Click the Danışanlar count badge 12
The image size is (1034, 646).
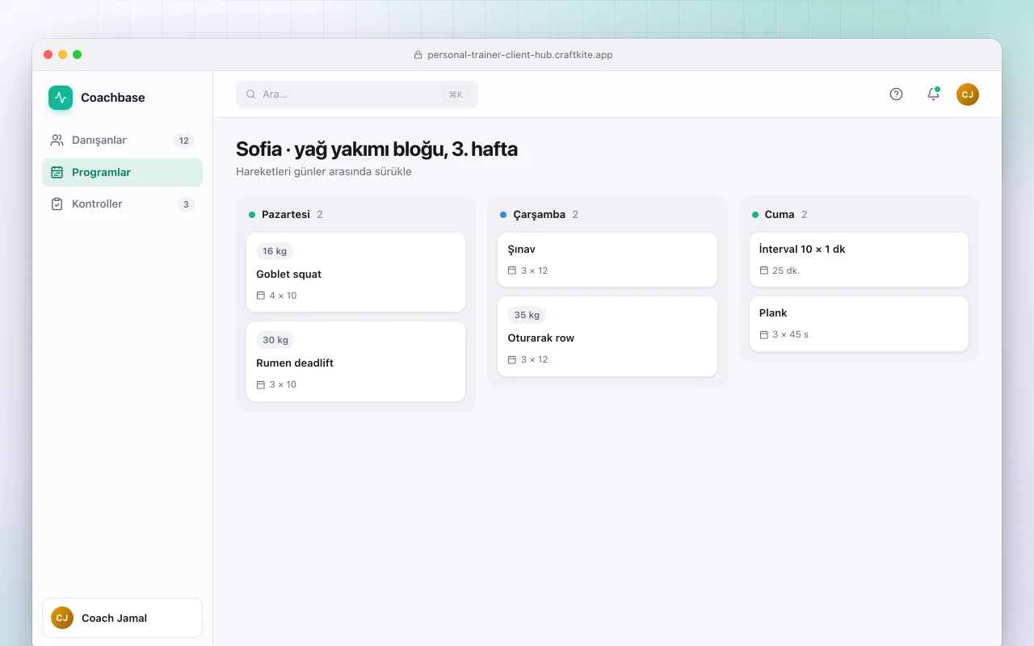point(184,141)
